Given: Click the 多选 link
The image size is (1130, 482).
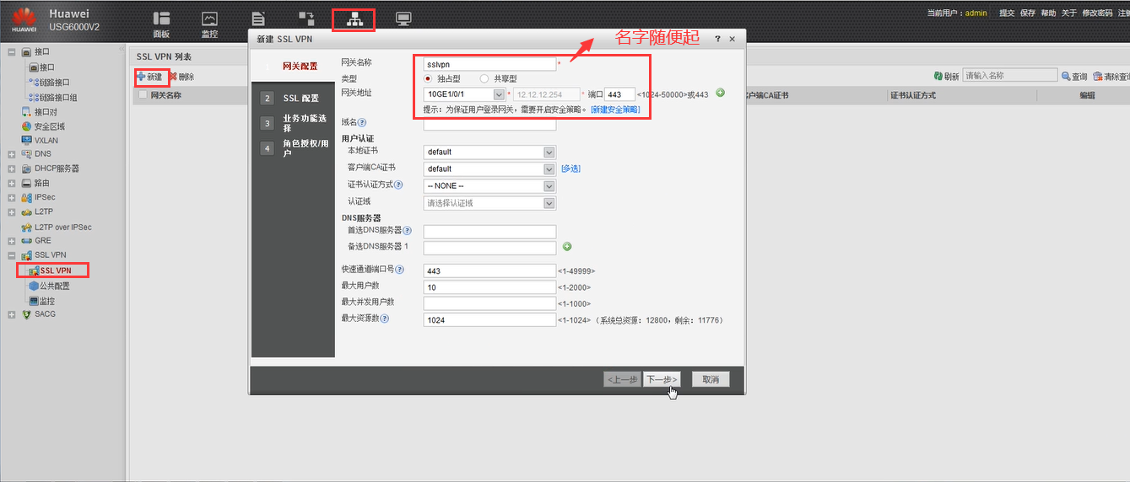Looking at the screenshot, I should tap(570, 169).
